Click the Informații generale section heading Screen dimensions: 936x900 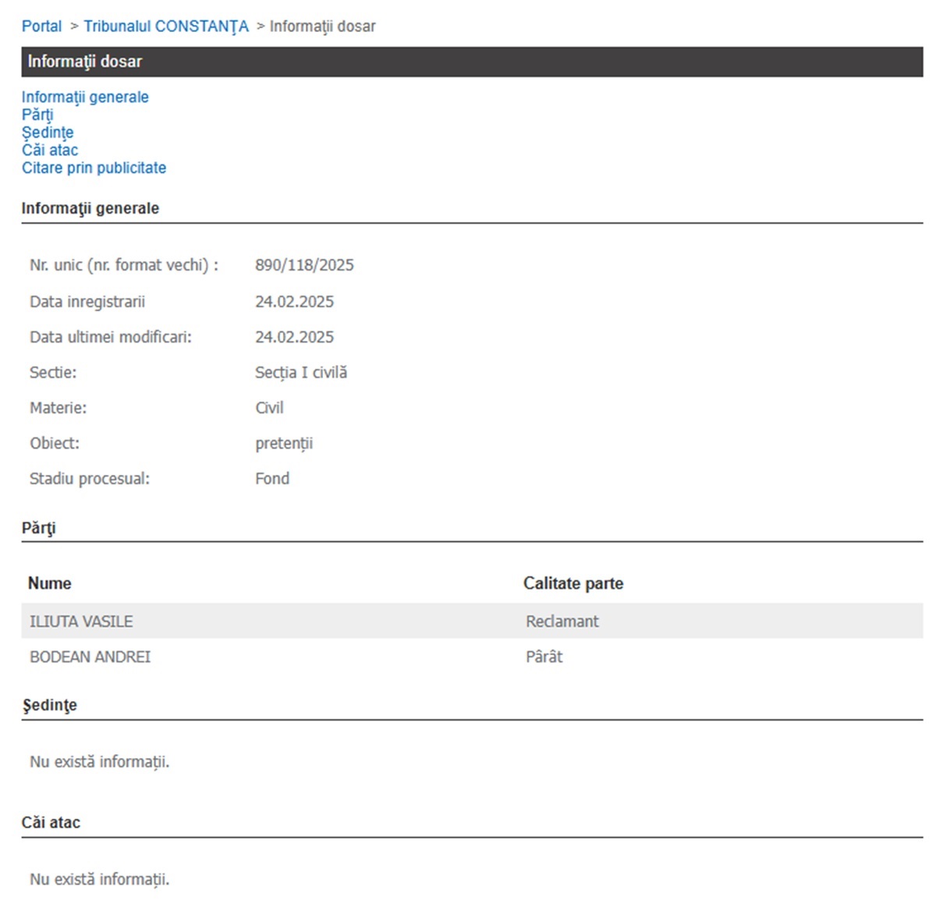tap(90, 208)
